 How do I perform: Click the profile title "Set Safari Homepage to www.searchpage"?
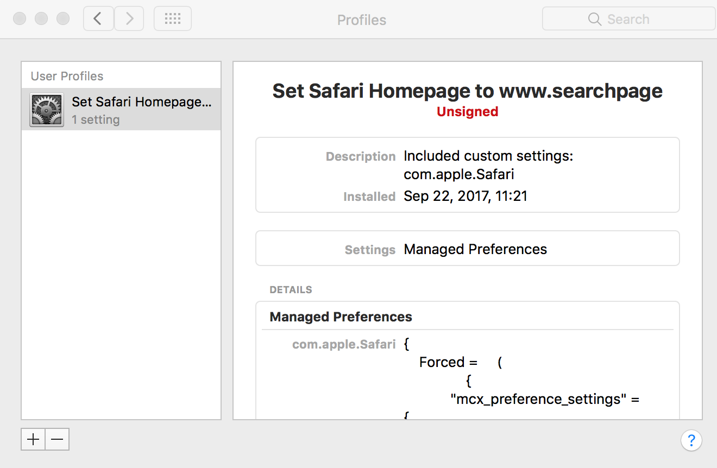click(x=467, y=91)
